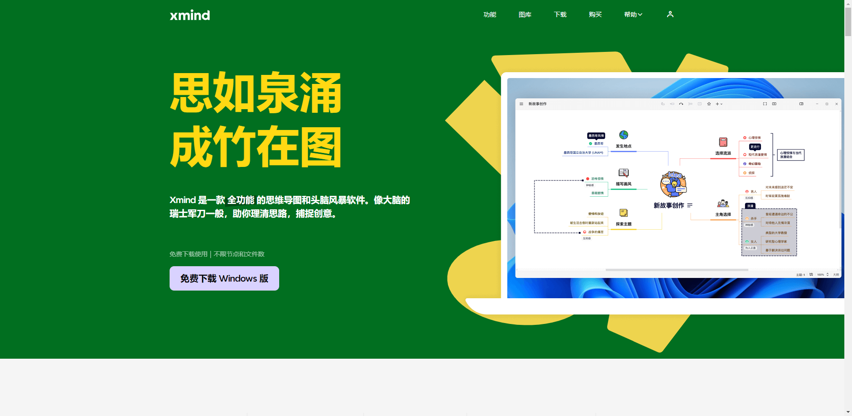
Task: Click the 大纲 outline label in mockup status bar
Action: click(836, 274)
